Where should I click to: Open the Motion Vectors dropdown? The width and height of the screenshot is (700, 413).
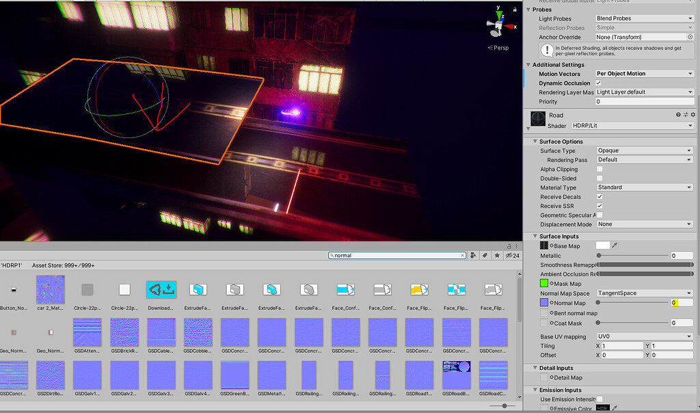(x=643, y=73)
